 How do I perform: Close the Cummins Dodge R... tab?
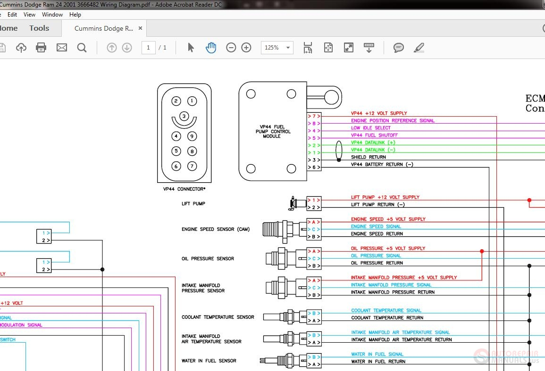point(141,28)
